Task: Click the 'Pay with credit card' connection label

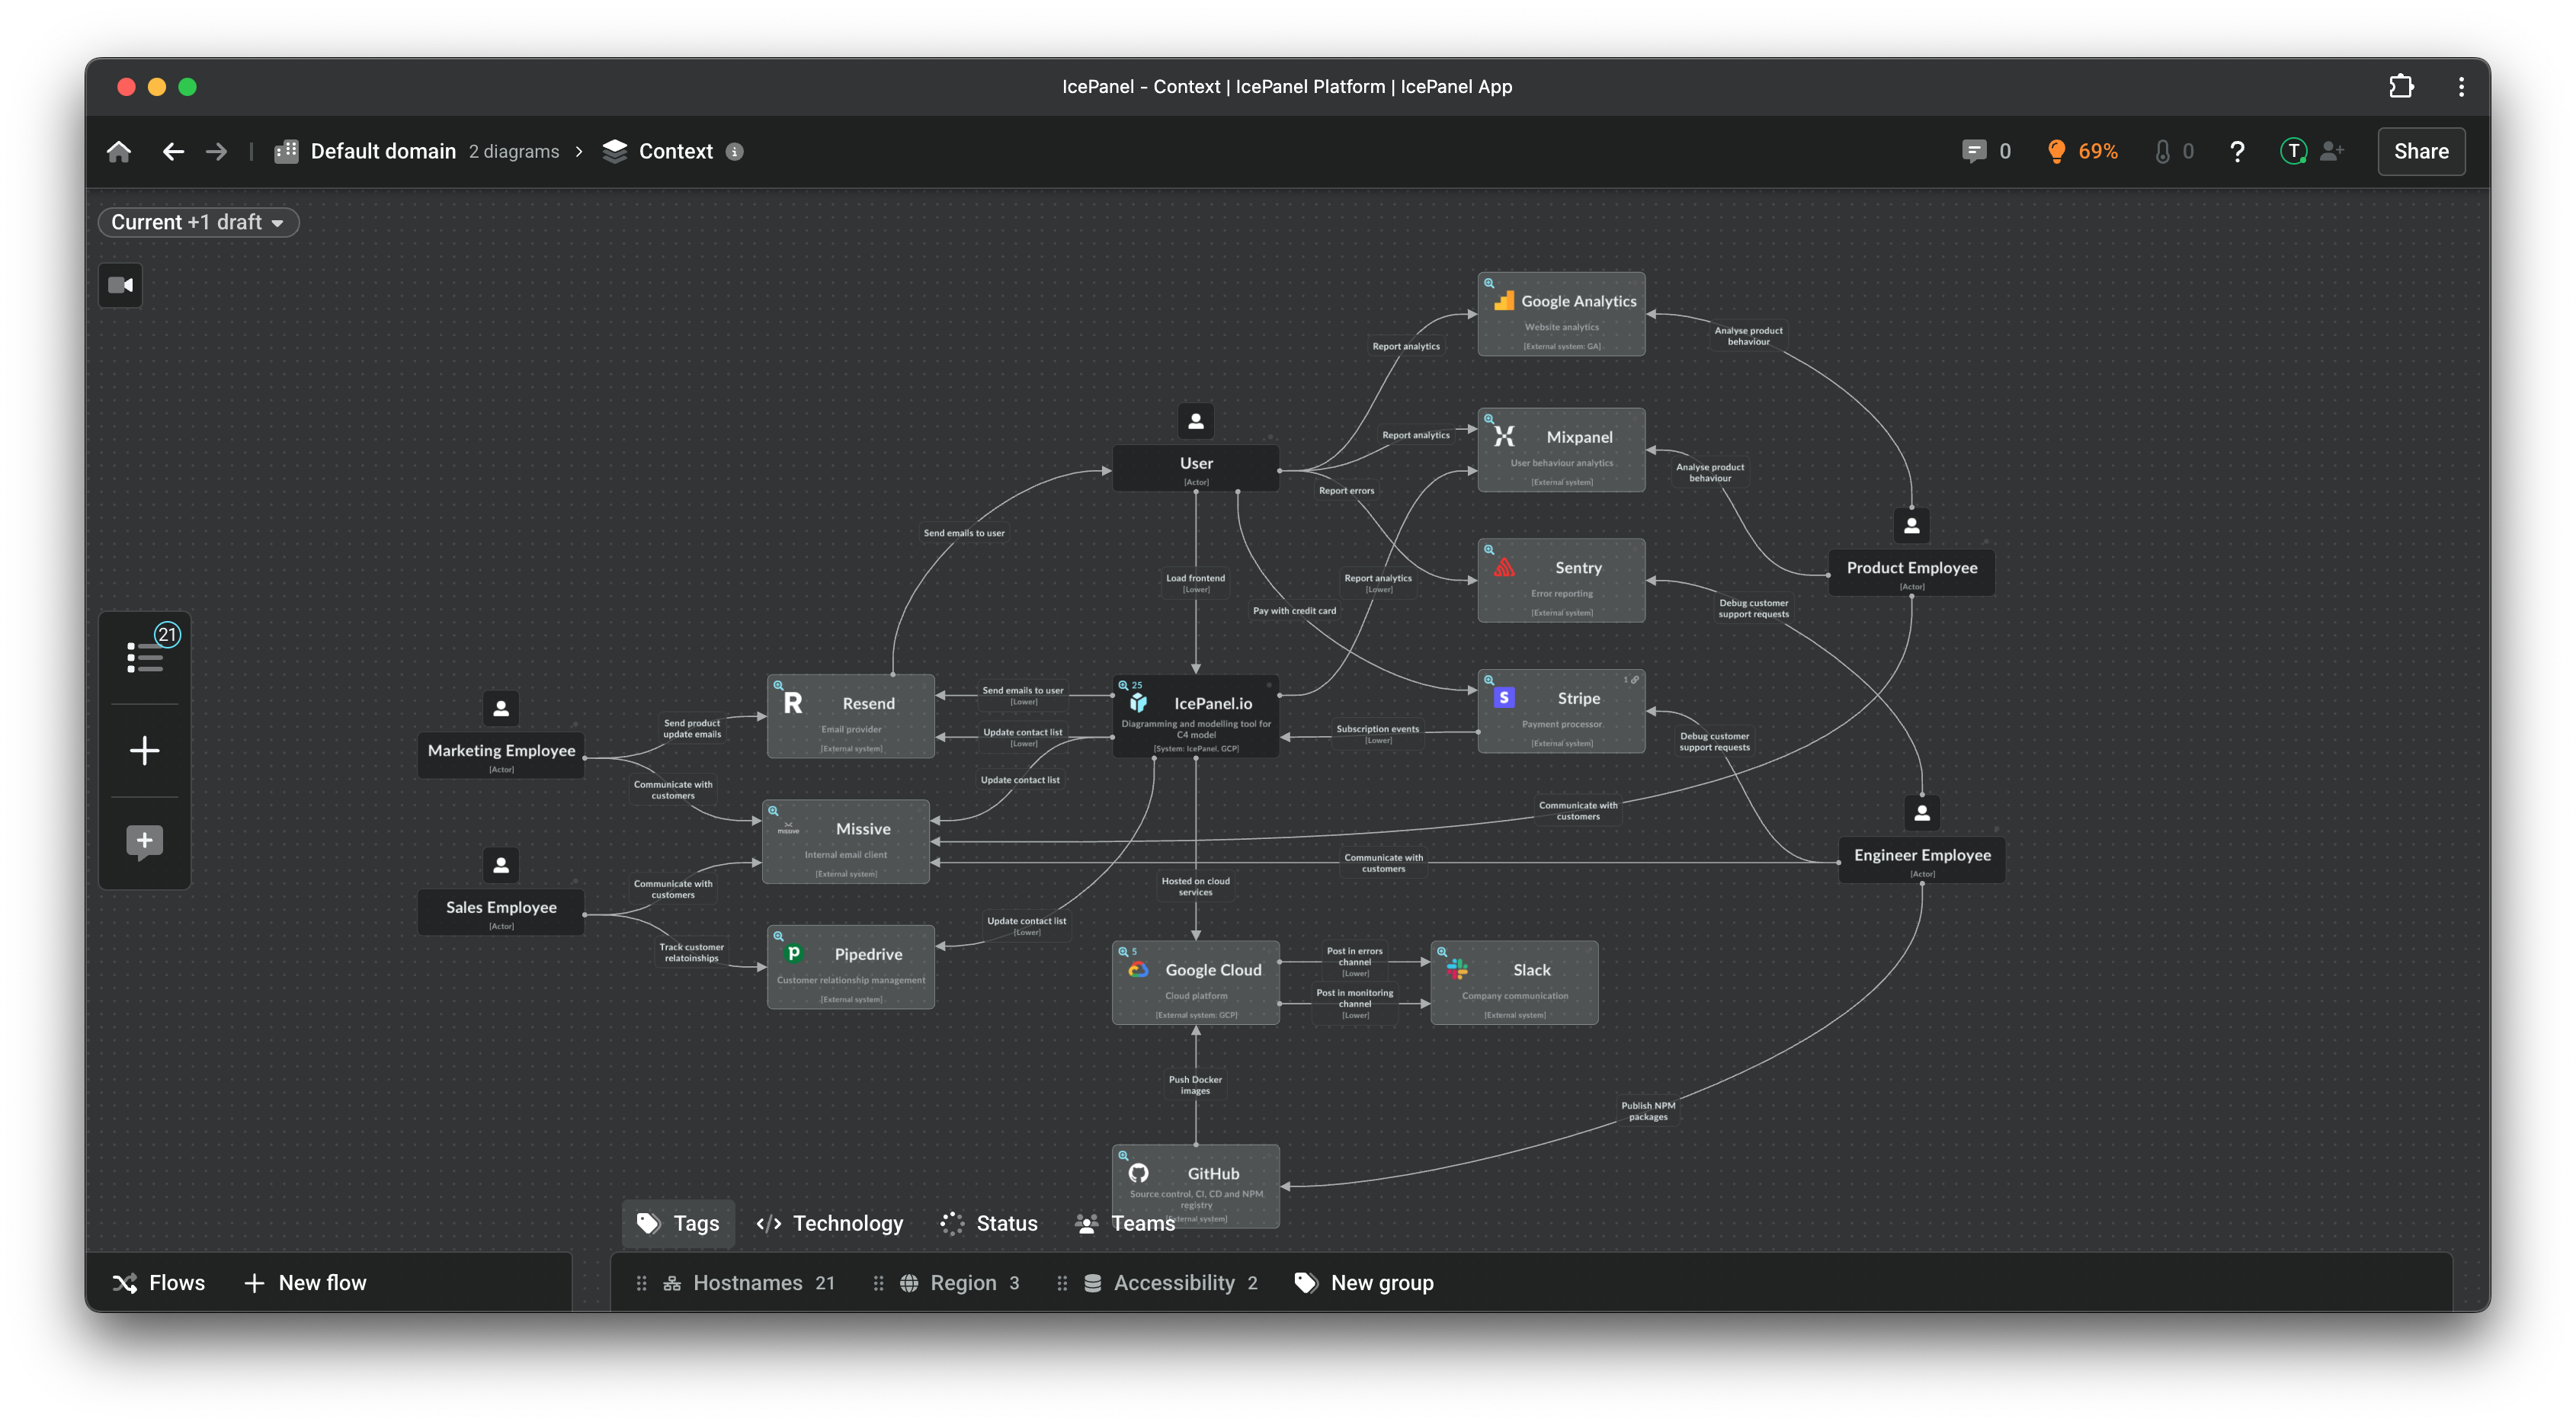Action: click(1294, 610)
